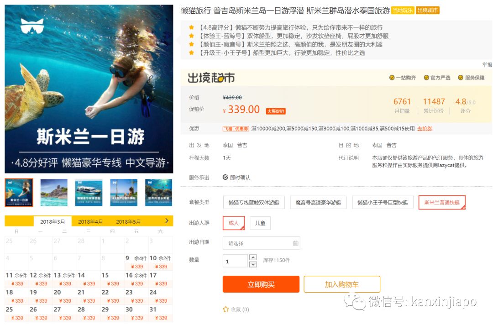Click the 火爆促销 promotion tag

pos(276,111)
